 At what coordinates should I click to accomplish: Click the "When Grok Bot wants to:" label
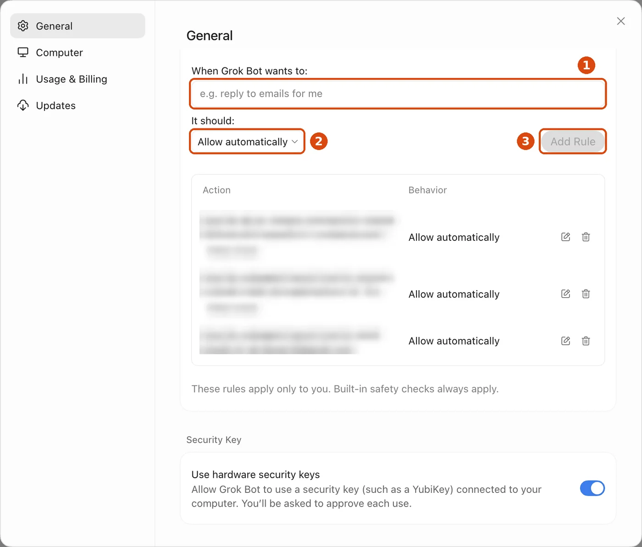(249, 71)
